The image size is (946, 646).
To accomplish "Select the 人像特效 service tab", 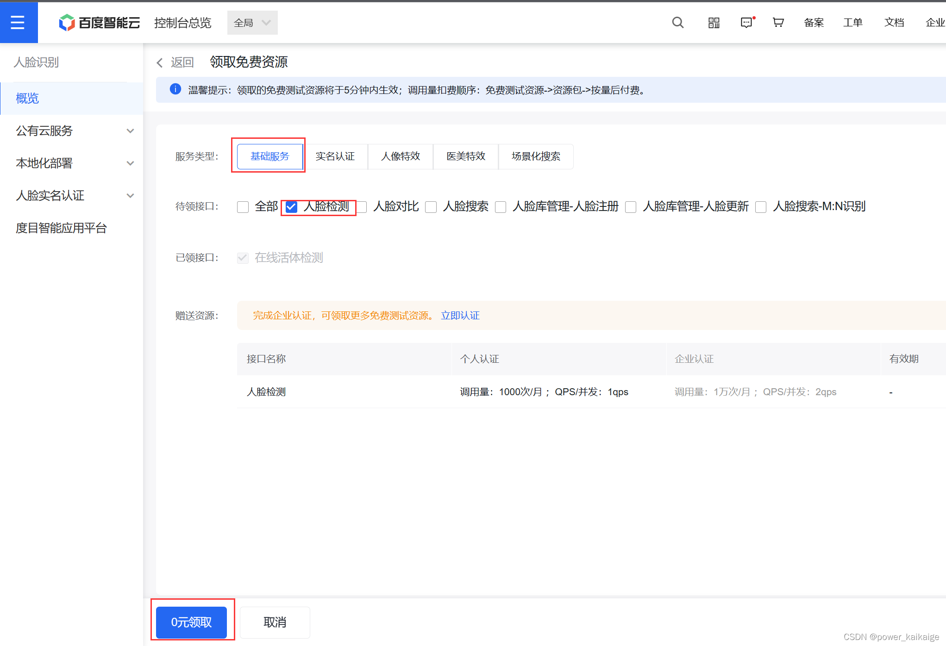I will click(401, 156).
